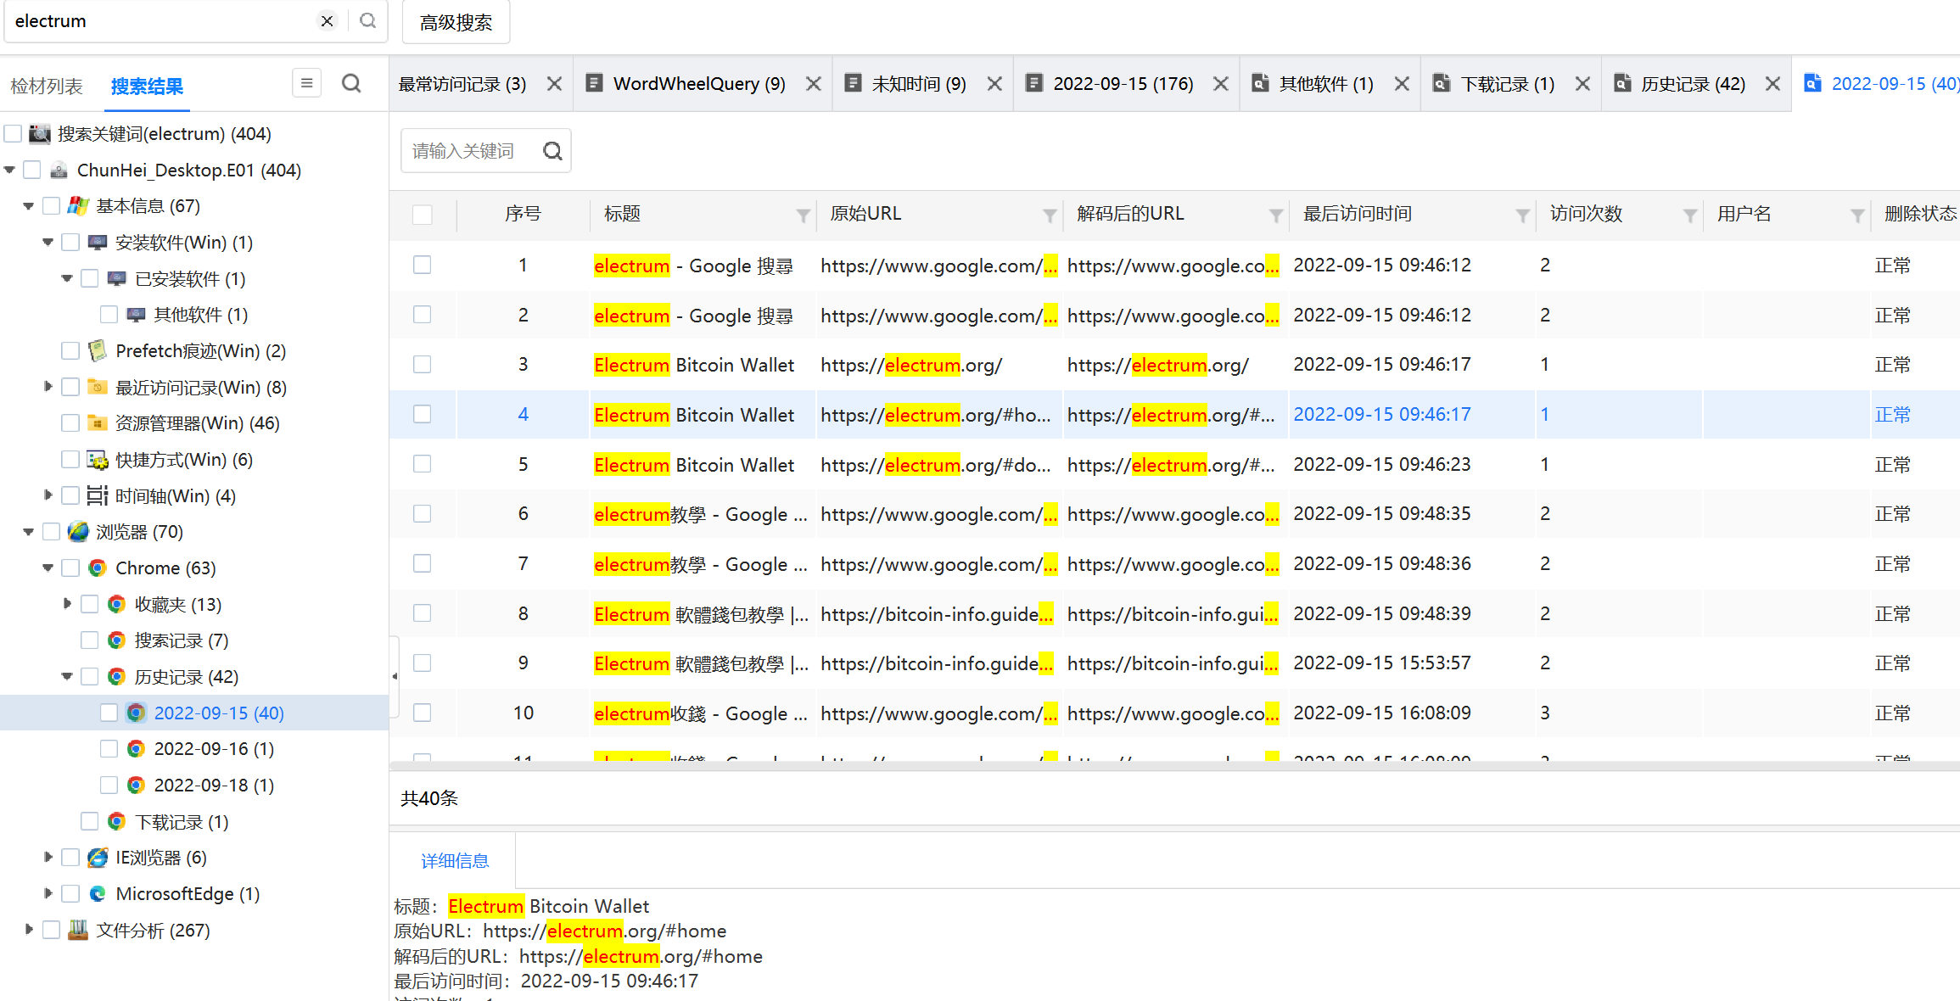1960x1001 pixels.
Task: Expand the 文件分析 (267) node
Action: coord(28,930)
